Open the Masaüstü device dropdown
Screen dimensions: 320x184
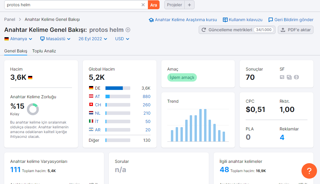[55, 39]
